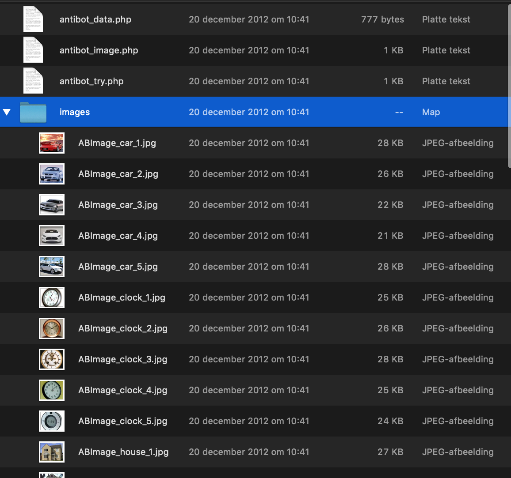Click the antibot_image.php file icon
Screen dimensions: 511x478
tap(33, 50)
